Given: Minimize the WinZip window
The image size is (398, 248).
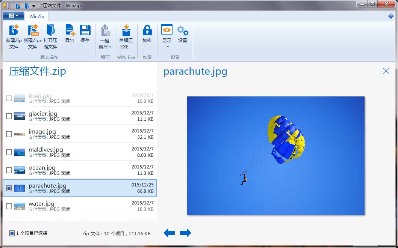Looking at the screenshot, I should 362,4.
